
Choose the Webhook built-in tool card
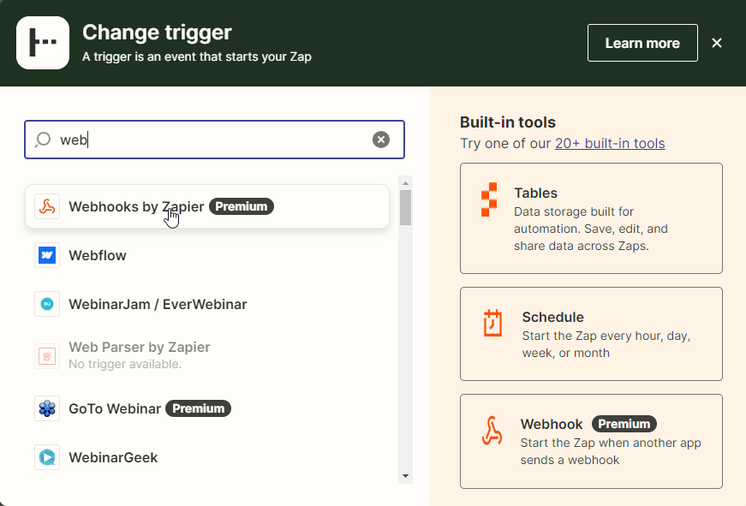pos(591,441)
